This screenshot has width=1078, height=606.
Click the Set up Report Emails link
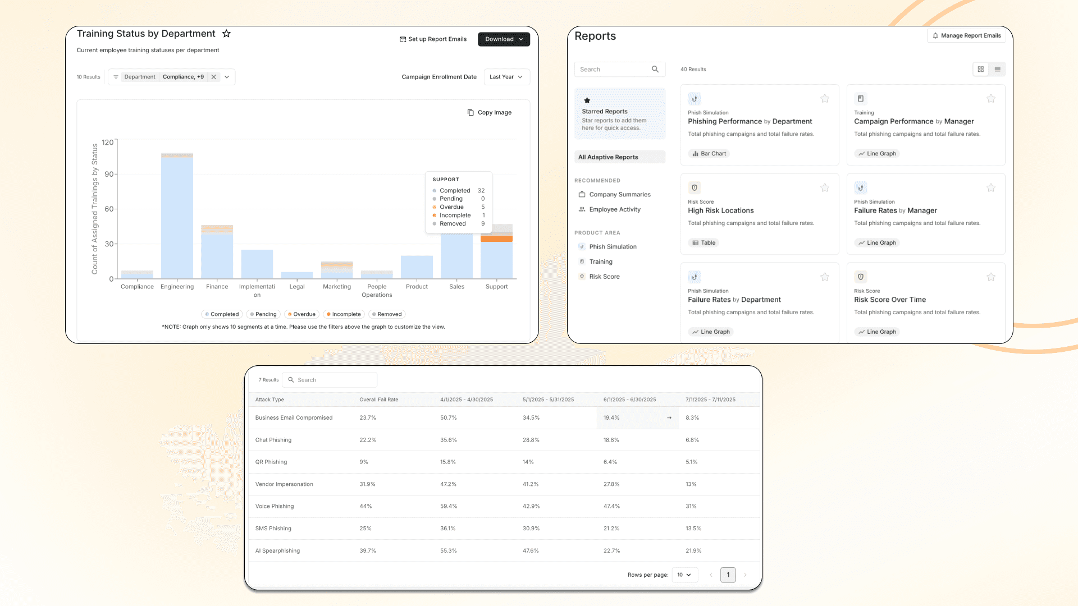[x=433, y=39]
